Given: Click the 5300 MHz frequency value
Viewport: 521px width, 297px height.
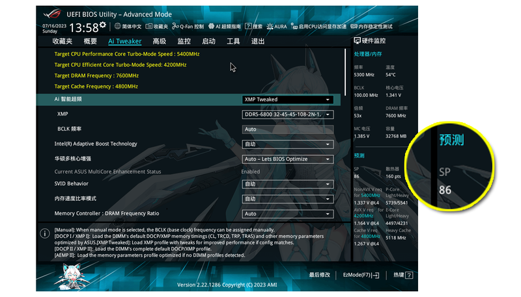Looking at the screenshot, I should [x=364, y=75].
